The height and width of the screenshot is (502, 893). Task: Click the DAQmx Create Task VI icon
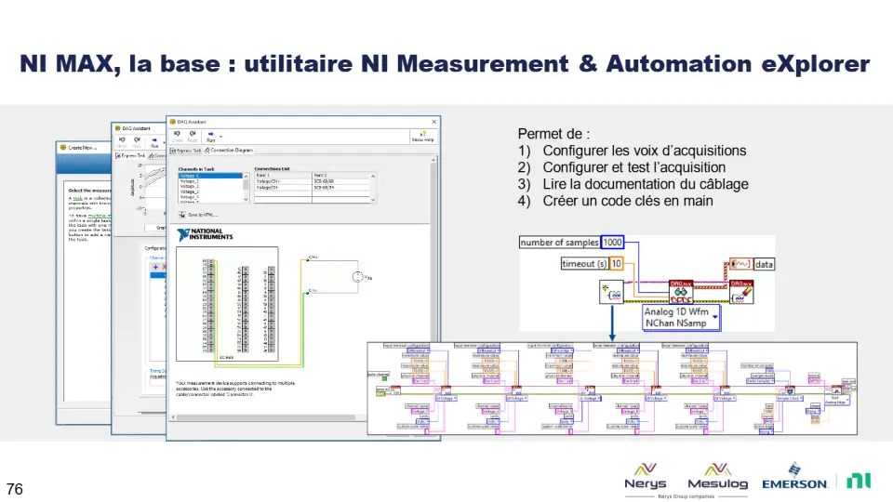(x=612, y=293)
